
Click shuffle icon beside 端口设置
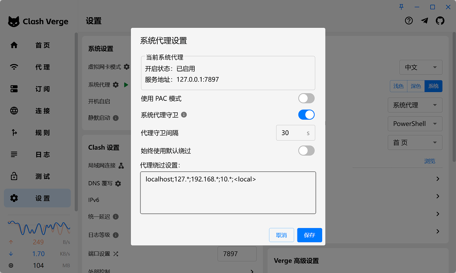tap(116, 254)
